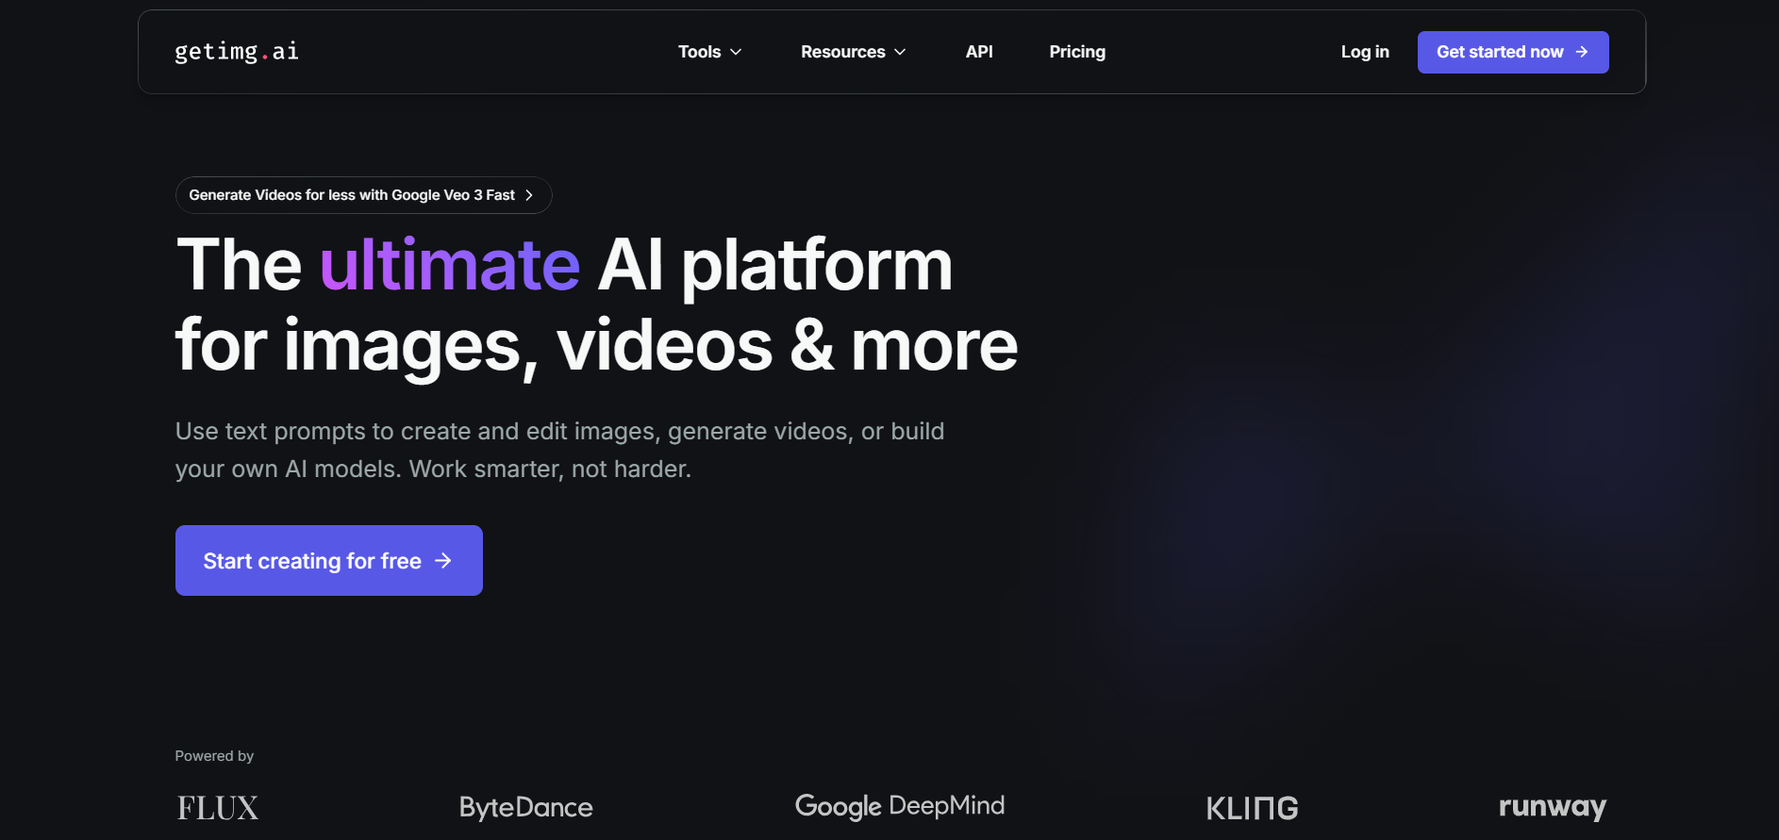Open the Resources menu
The image size is (1779, 840).
pyautogui.click(x=842, y=52)
